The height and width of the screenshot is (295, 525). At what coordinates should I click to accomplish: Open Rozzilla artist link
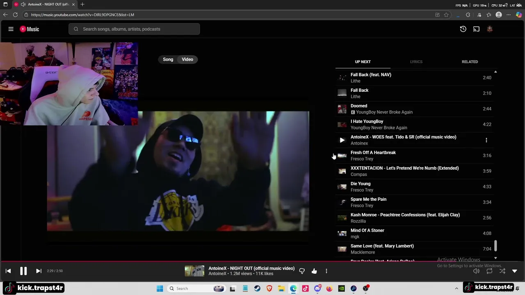click(x=358, y=221)
